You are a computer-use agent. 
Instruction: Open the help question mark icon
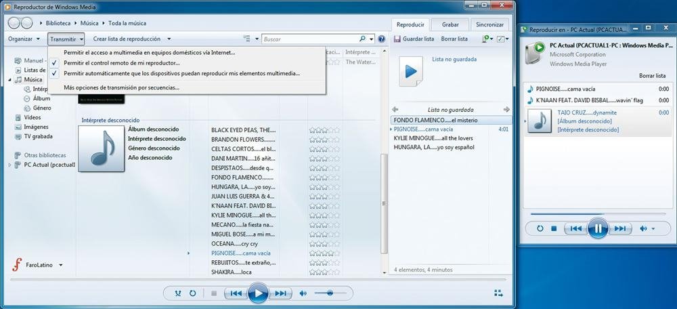pos(381,39)
